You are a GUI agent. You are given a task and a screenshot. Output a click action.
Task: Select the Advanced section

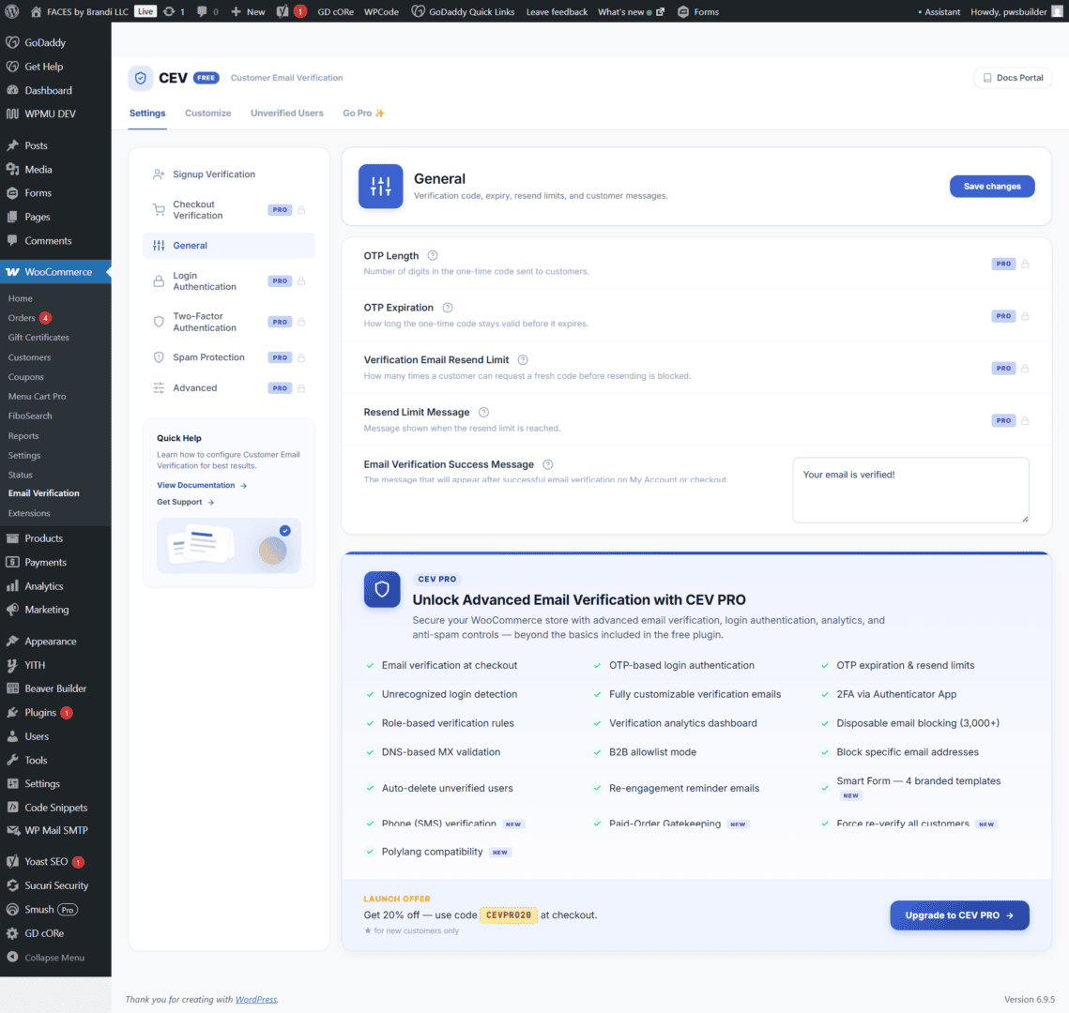pos(229,388)
